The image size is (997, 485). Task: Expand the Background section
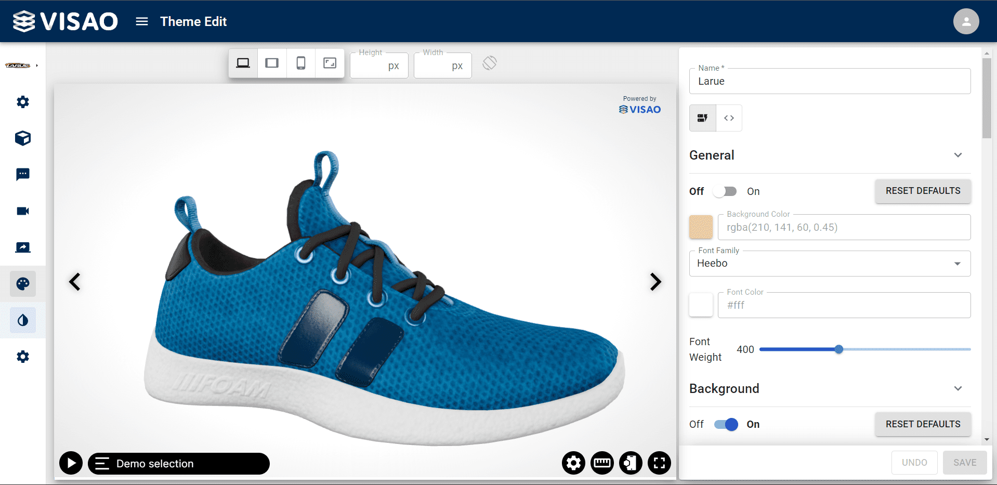(958, 388)
